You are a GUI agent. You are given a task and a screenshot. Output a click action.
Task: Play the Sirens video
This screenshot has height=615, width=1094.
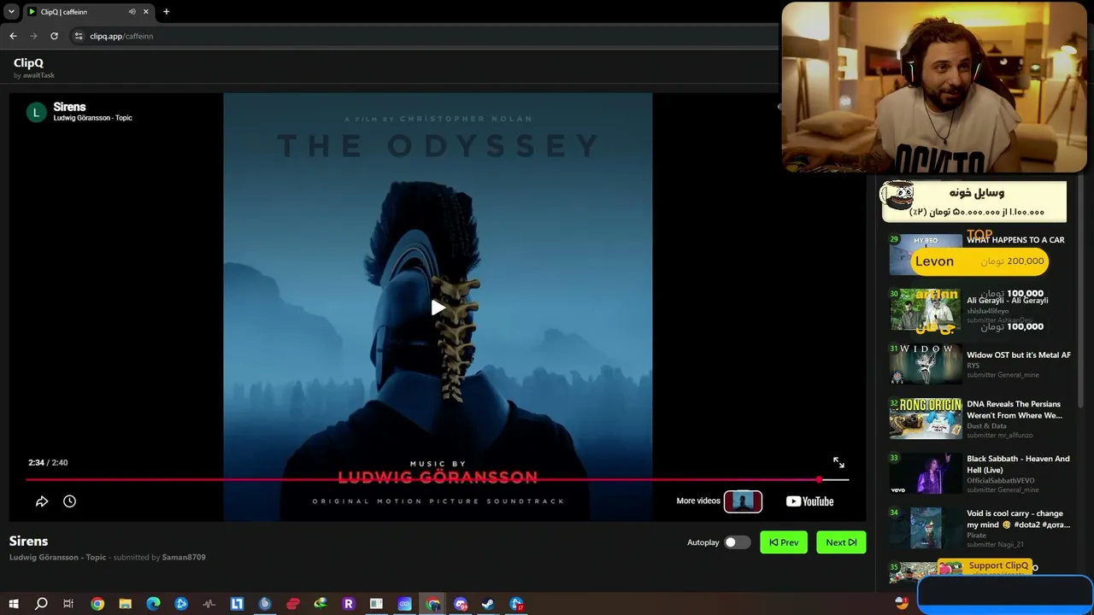438,308
